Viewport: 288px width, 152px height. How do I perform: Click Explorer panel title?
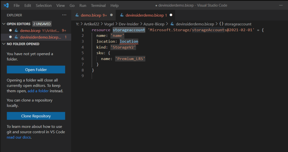point(14,15)
